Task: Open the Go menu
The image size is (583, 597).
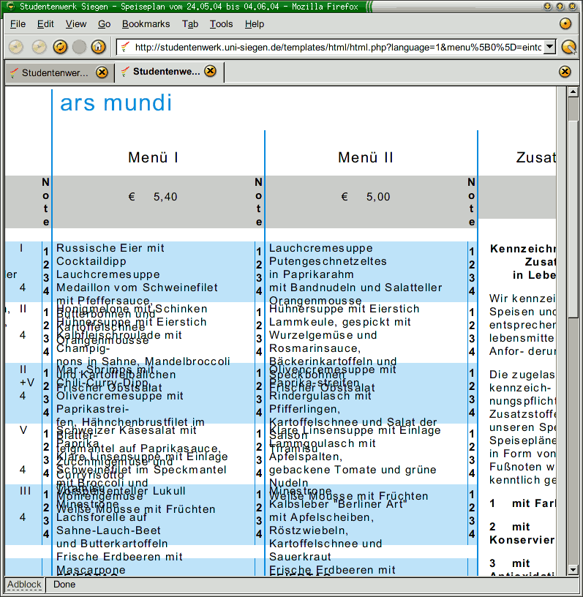Action: [104, 24]
